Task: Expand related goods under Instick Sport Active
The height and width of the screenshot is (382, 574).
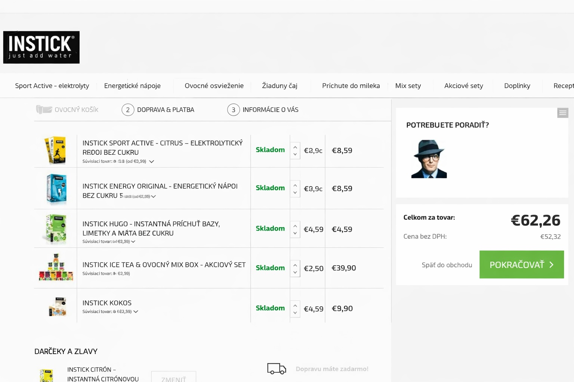Action: 151,162
